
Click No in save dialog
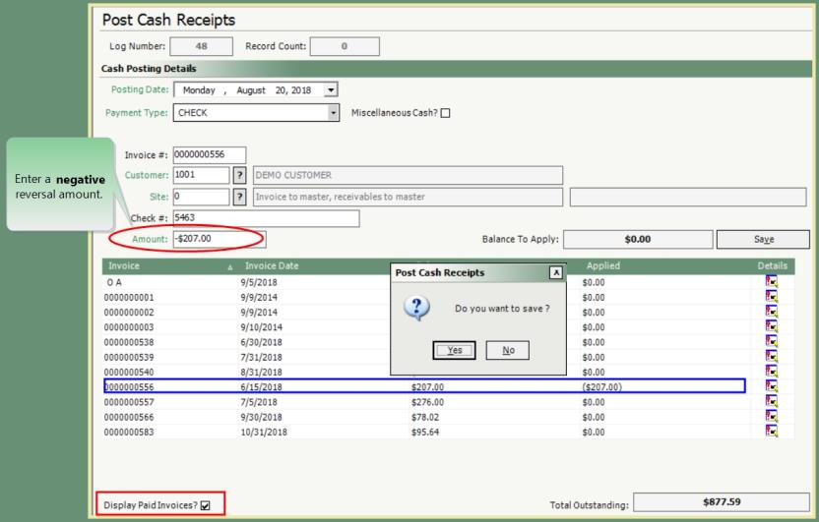[x=508, y=350]
